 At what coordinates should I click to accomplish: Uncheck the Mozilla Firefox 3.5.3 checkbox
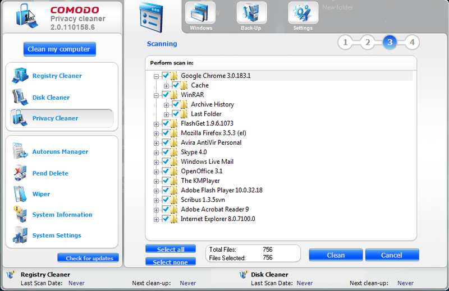(166, 133)
